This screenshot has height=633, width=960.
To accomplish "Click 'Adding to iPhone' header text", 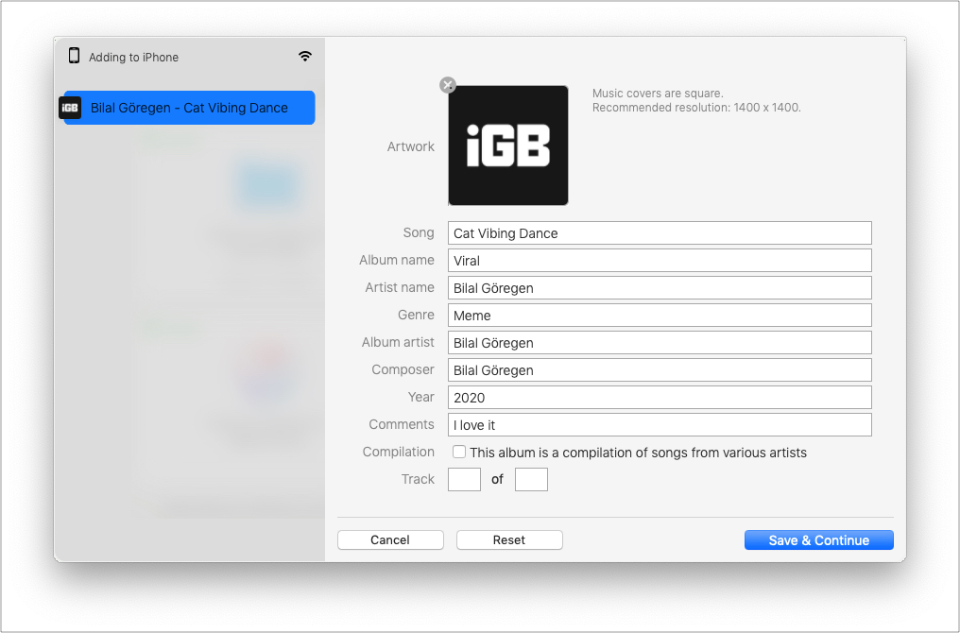I will (x=133, y=57).
